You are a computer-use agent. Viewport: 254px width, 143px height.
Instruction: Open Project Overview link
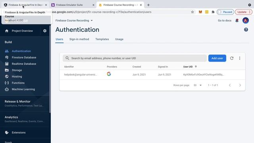(x=22, y=31)
